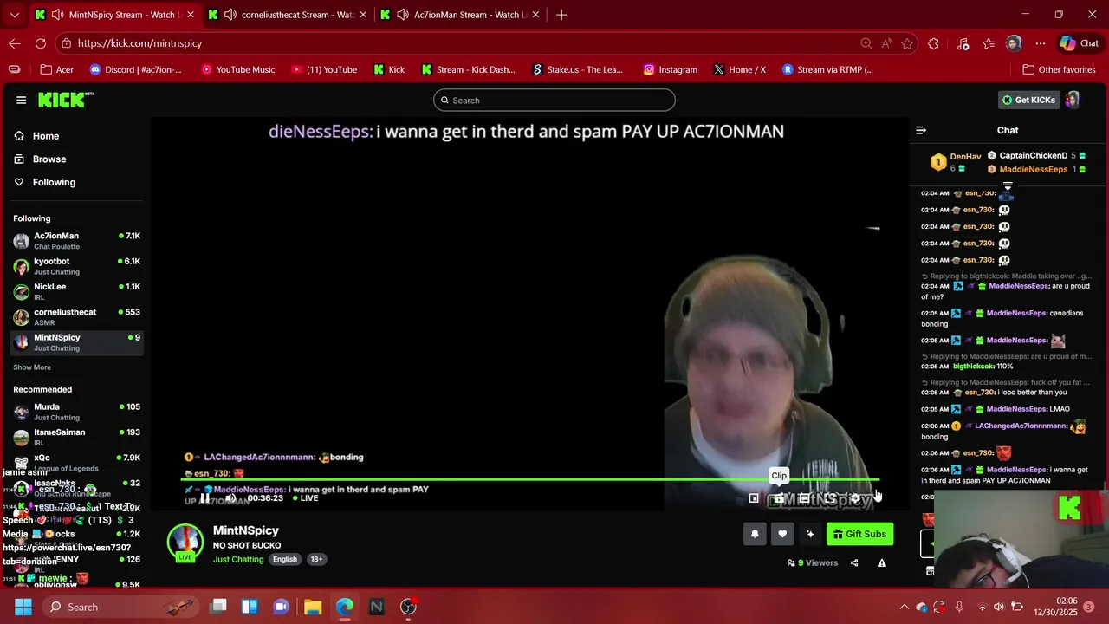Open NickLee channel in Following list
This screenshot has width=1109, height=624.
(x=76, y=291)
